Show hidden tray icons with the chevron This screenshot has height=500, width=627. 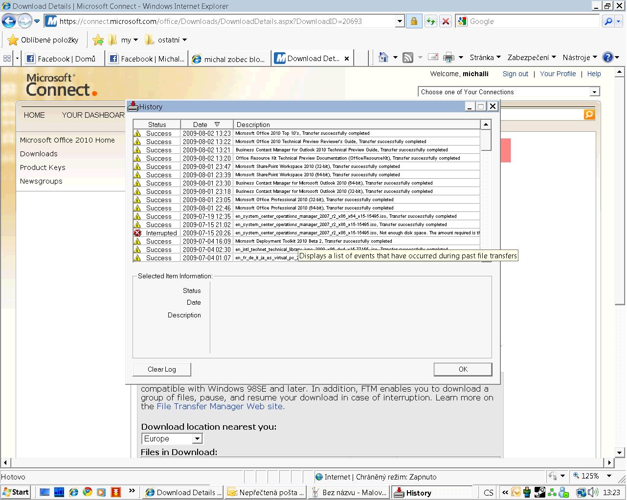[505, 492]
